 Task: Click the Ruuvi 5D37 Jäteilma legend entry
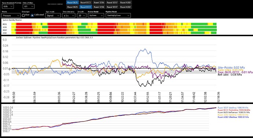pyautogui.click(x=233, y=108)
